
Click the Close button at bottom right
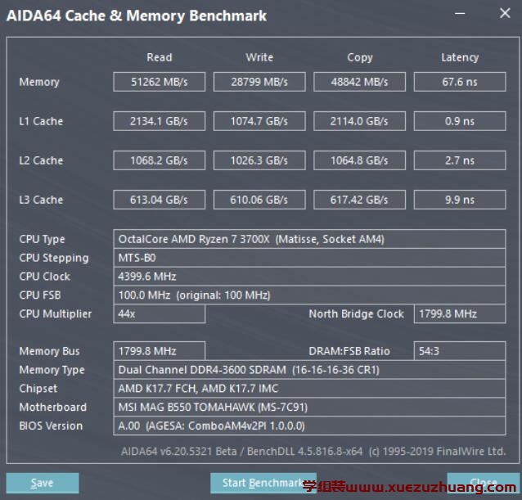click(x=483, y=483)
